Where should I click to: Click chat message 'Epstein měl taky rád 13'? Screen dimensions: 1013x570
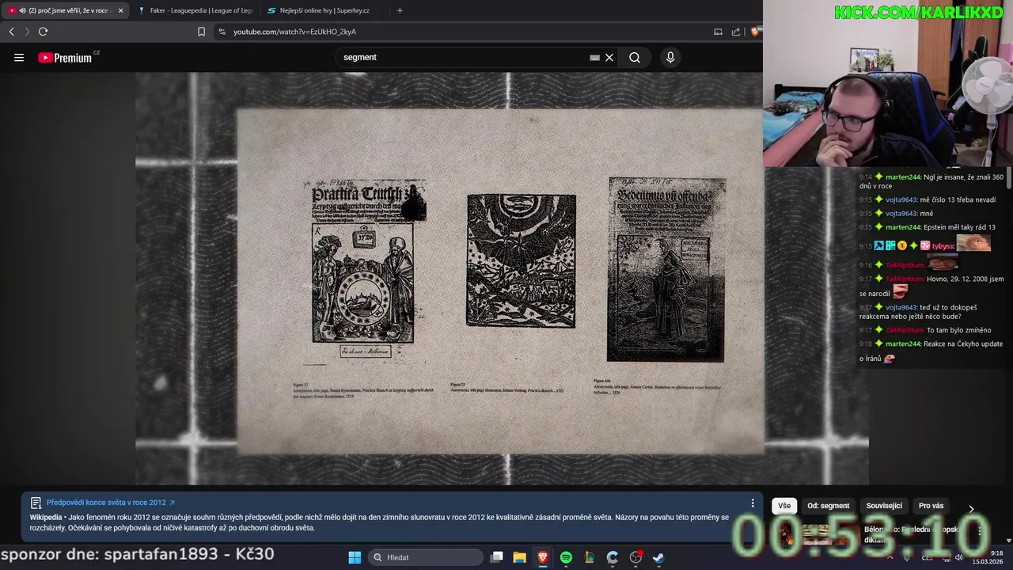959,227
